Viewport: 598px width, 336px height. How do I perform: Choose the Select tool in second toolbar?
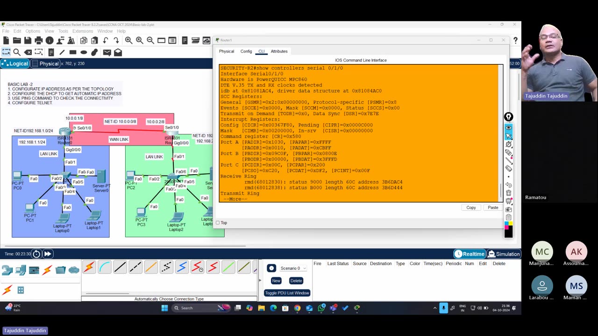pos(6,52)
